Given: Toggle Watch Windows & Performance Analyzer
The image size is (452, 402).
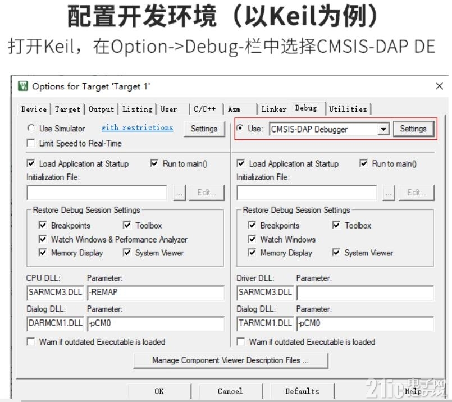Looking at the screenshot, I should (43, 239).
